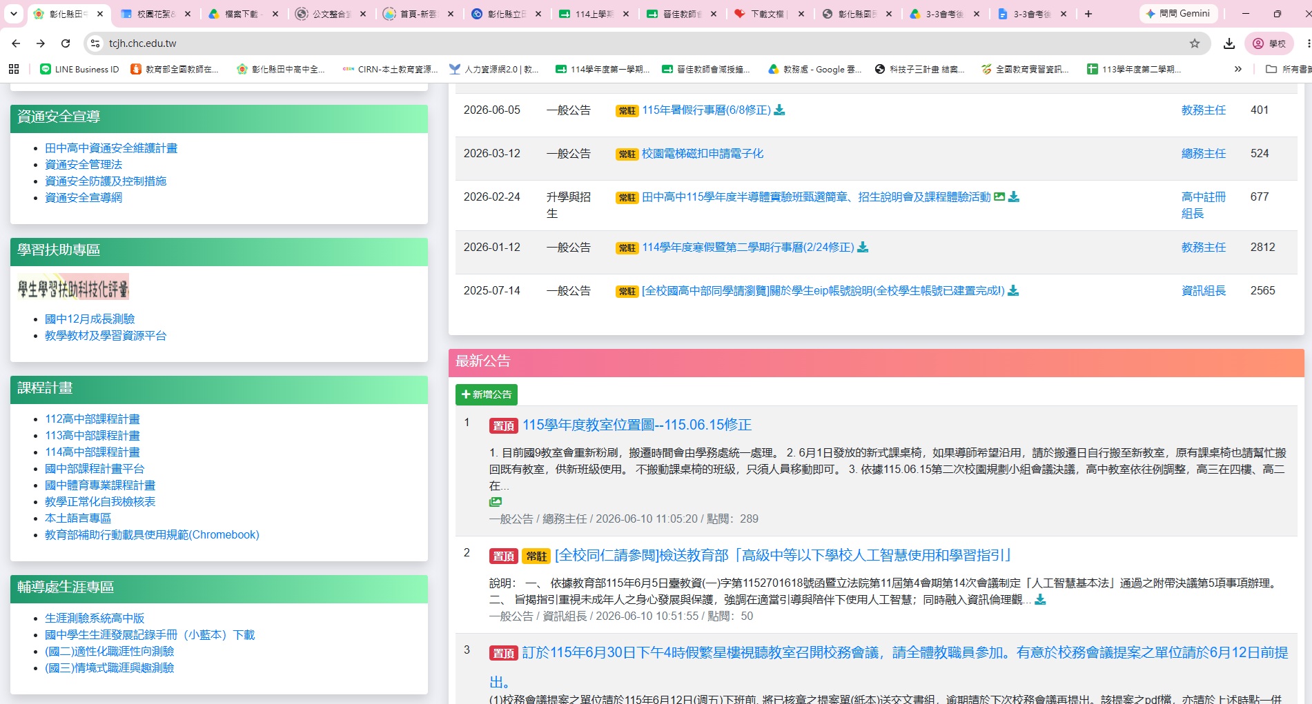The height and width of the screenshot is (704, 1312).
Task: Click 總務主任 author link in pinned table
Action: 1204,154
